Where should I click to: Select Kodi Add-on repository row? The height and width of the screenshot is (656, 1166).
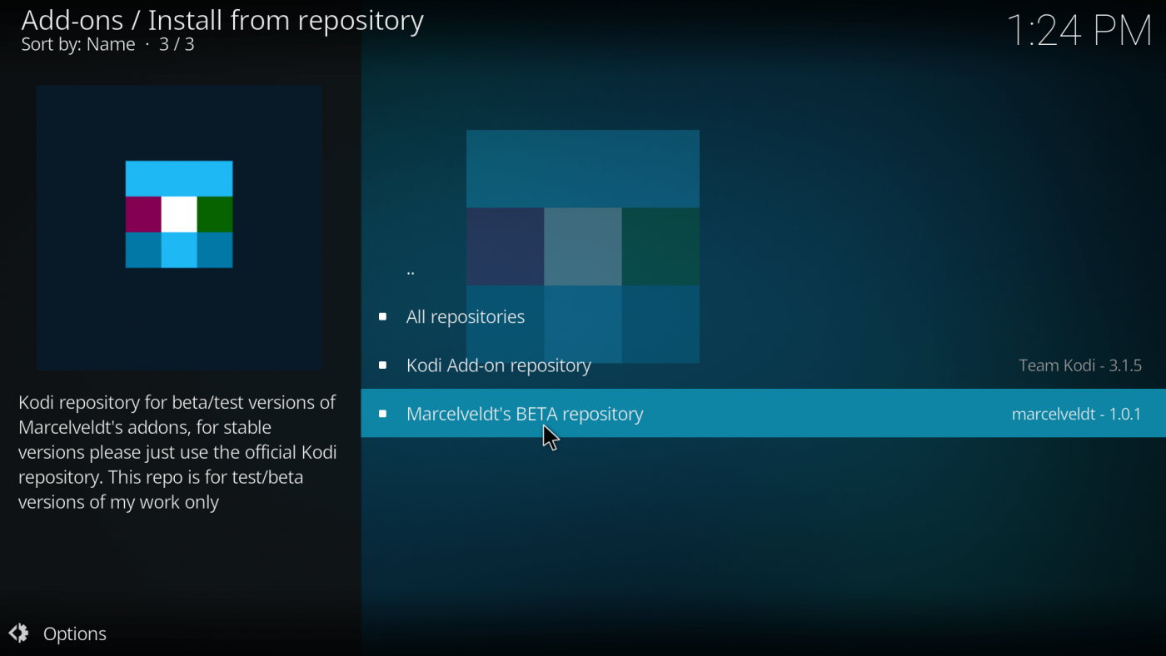(x=763, y=365)
